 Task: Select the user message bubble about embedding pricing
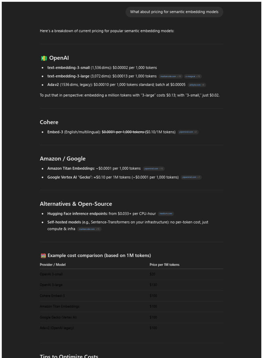(174, 12)
